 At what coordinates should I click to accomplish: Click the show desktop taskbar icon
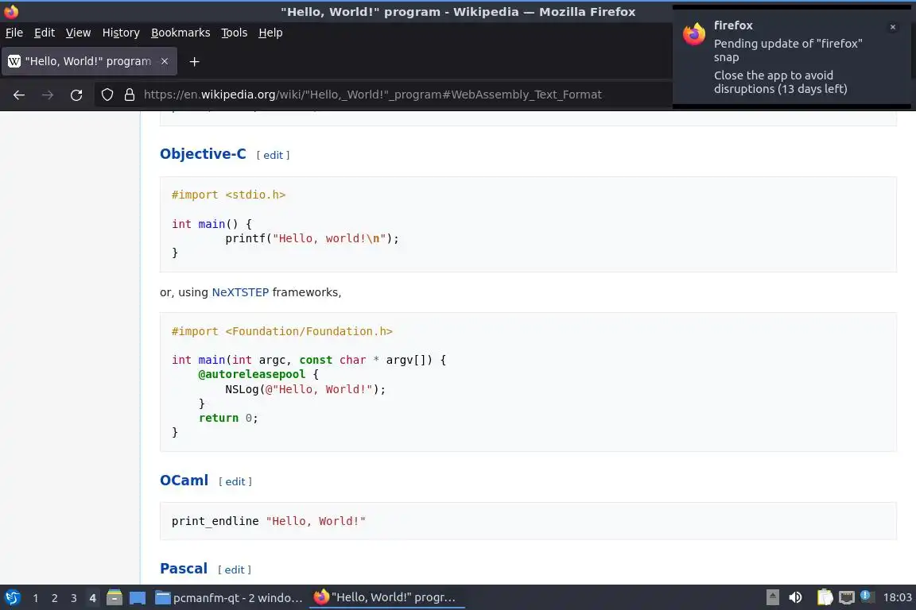pyautogui.click(x=138, y=598)
